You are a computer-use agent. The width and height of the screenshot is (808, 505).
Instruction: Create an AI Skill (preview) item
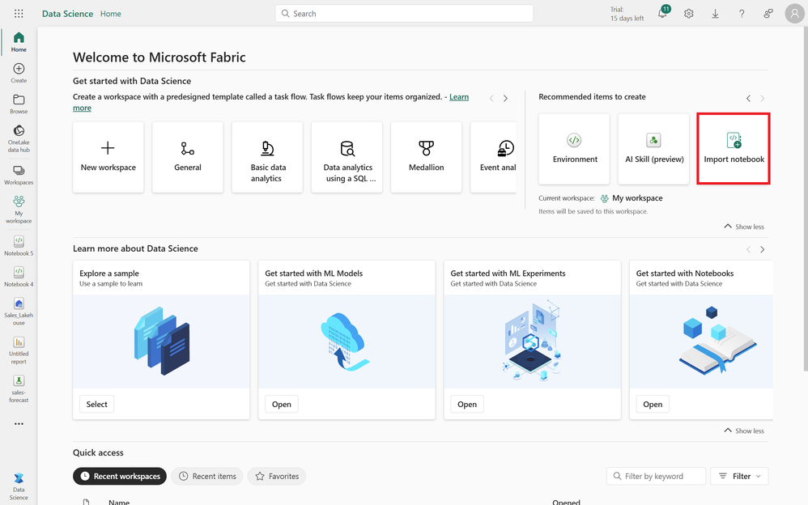(x=653, y=149)
